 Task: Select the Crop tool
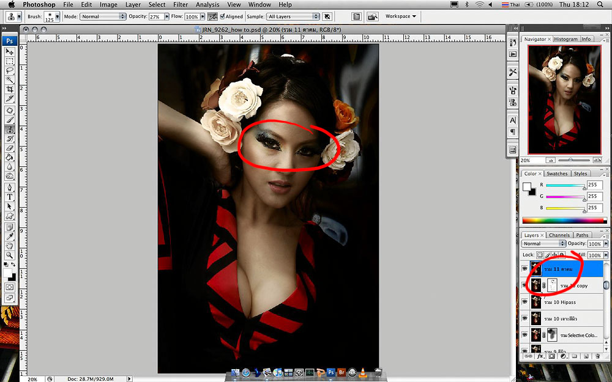[9, 89]
